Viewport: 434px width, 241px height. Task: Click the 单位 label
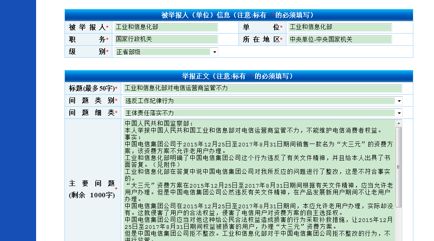pos(262,27)
